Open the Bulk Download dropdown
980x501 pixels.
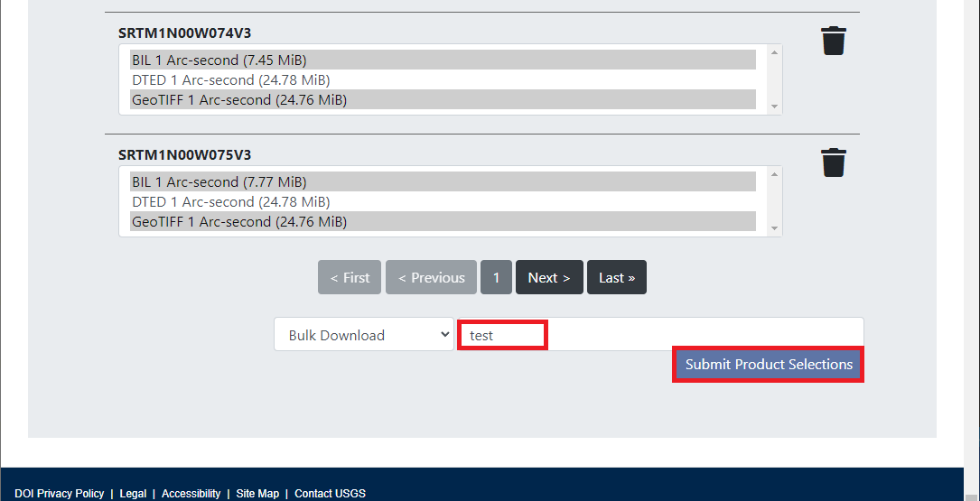coord(364,335)
